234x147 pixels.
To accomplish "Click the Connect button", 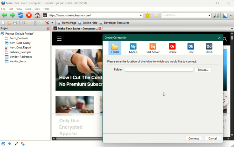I will coord(193,138).
